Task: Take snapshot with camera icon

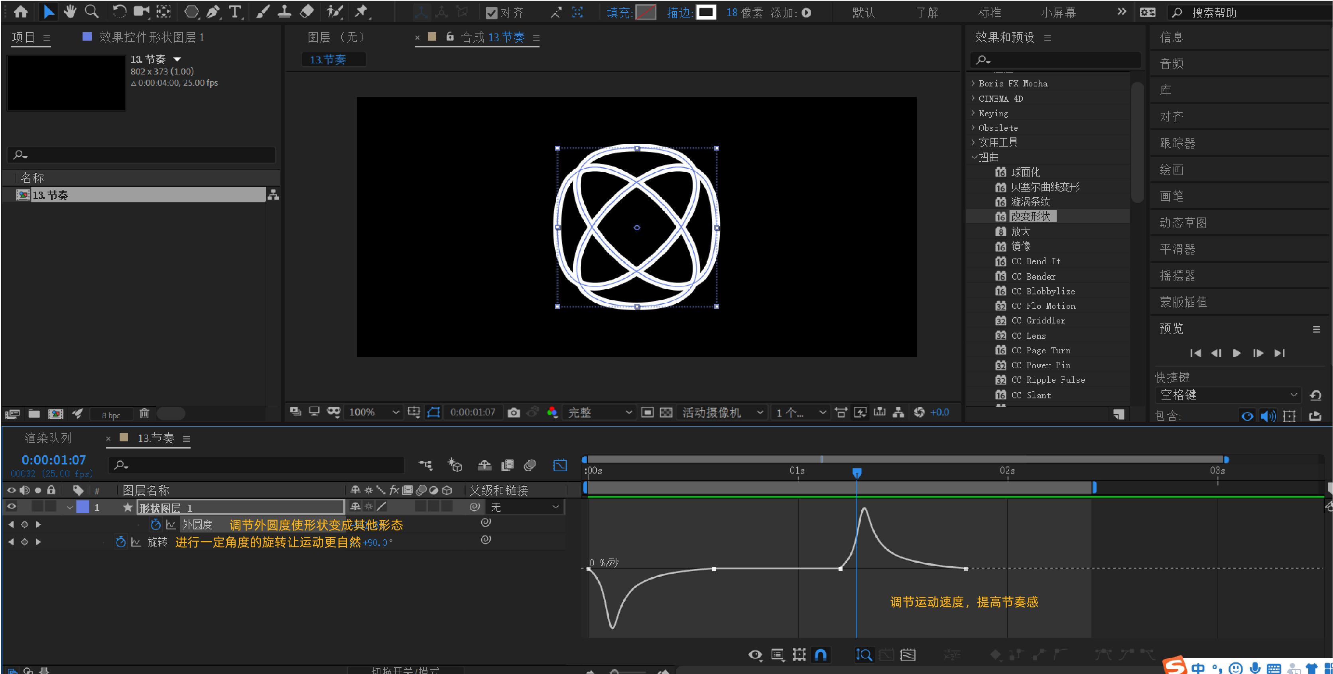Action: point(513,412)
